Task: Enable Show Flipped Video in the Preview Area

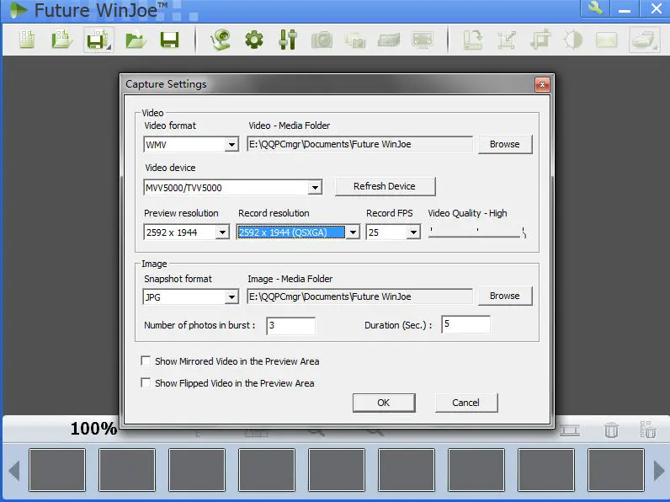Action: click(x=146, y=382)
